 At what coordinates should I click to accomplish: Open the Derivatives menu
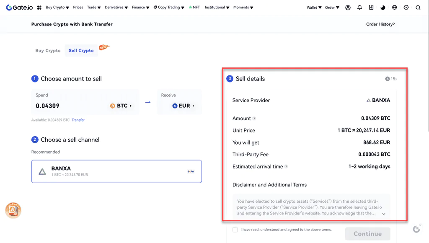(116, 8)
